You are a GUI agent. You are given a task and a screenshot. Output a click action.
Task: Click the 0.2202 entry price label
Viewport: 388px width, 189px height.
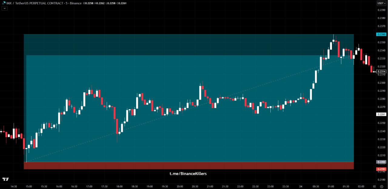[x=381, y=162]
